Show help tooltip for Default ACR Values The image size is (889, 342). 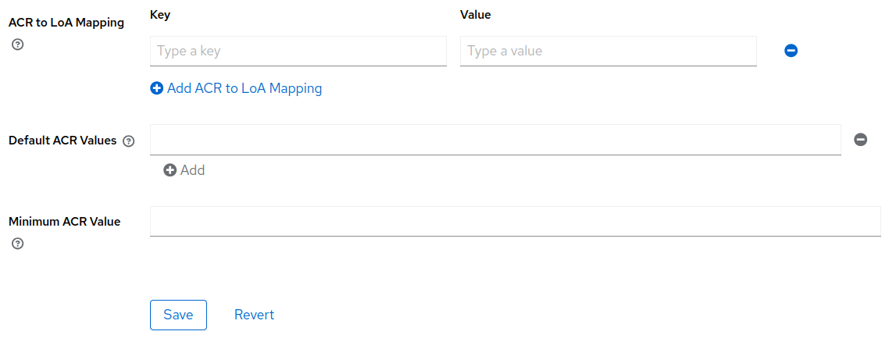coord(129,141)
